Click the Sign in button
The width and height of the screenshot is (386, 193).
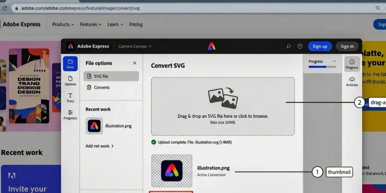[x=347, y=46]
